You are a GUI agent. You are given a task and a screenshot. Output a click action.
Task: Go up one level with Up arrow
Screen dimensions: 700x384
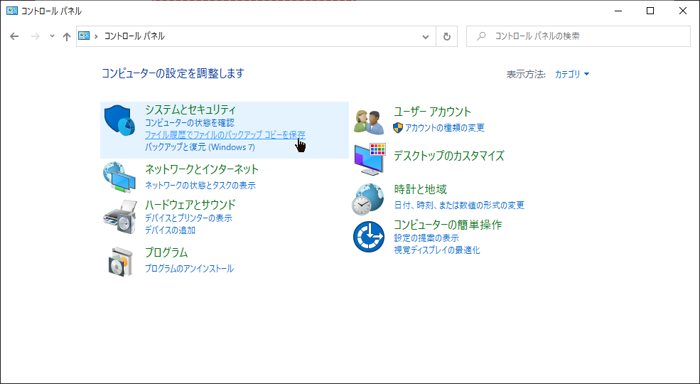67,36
